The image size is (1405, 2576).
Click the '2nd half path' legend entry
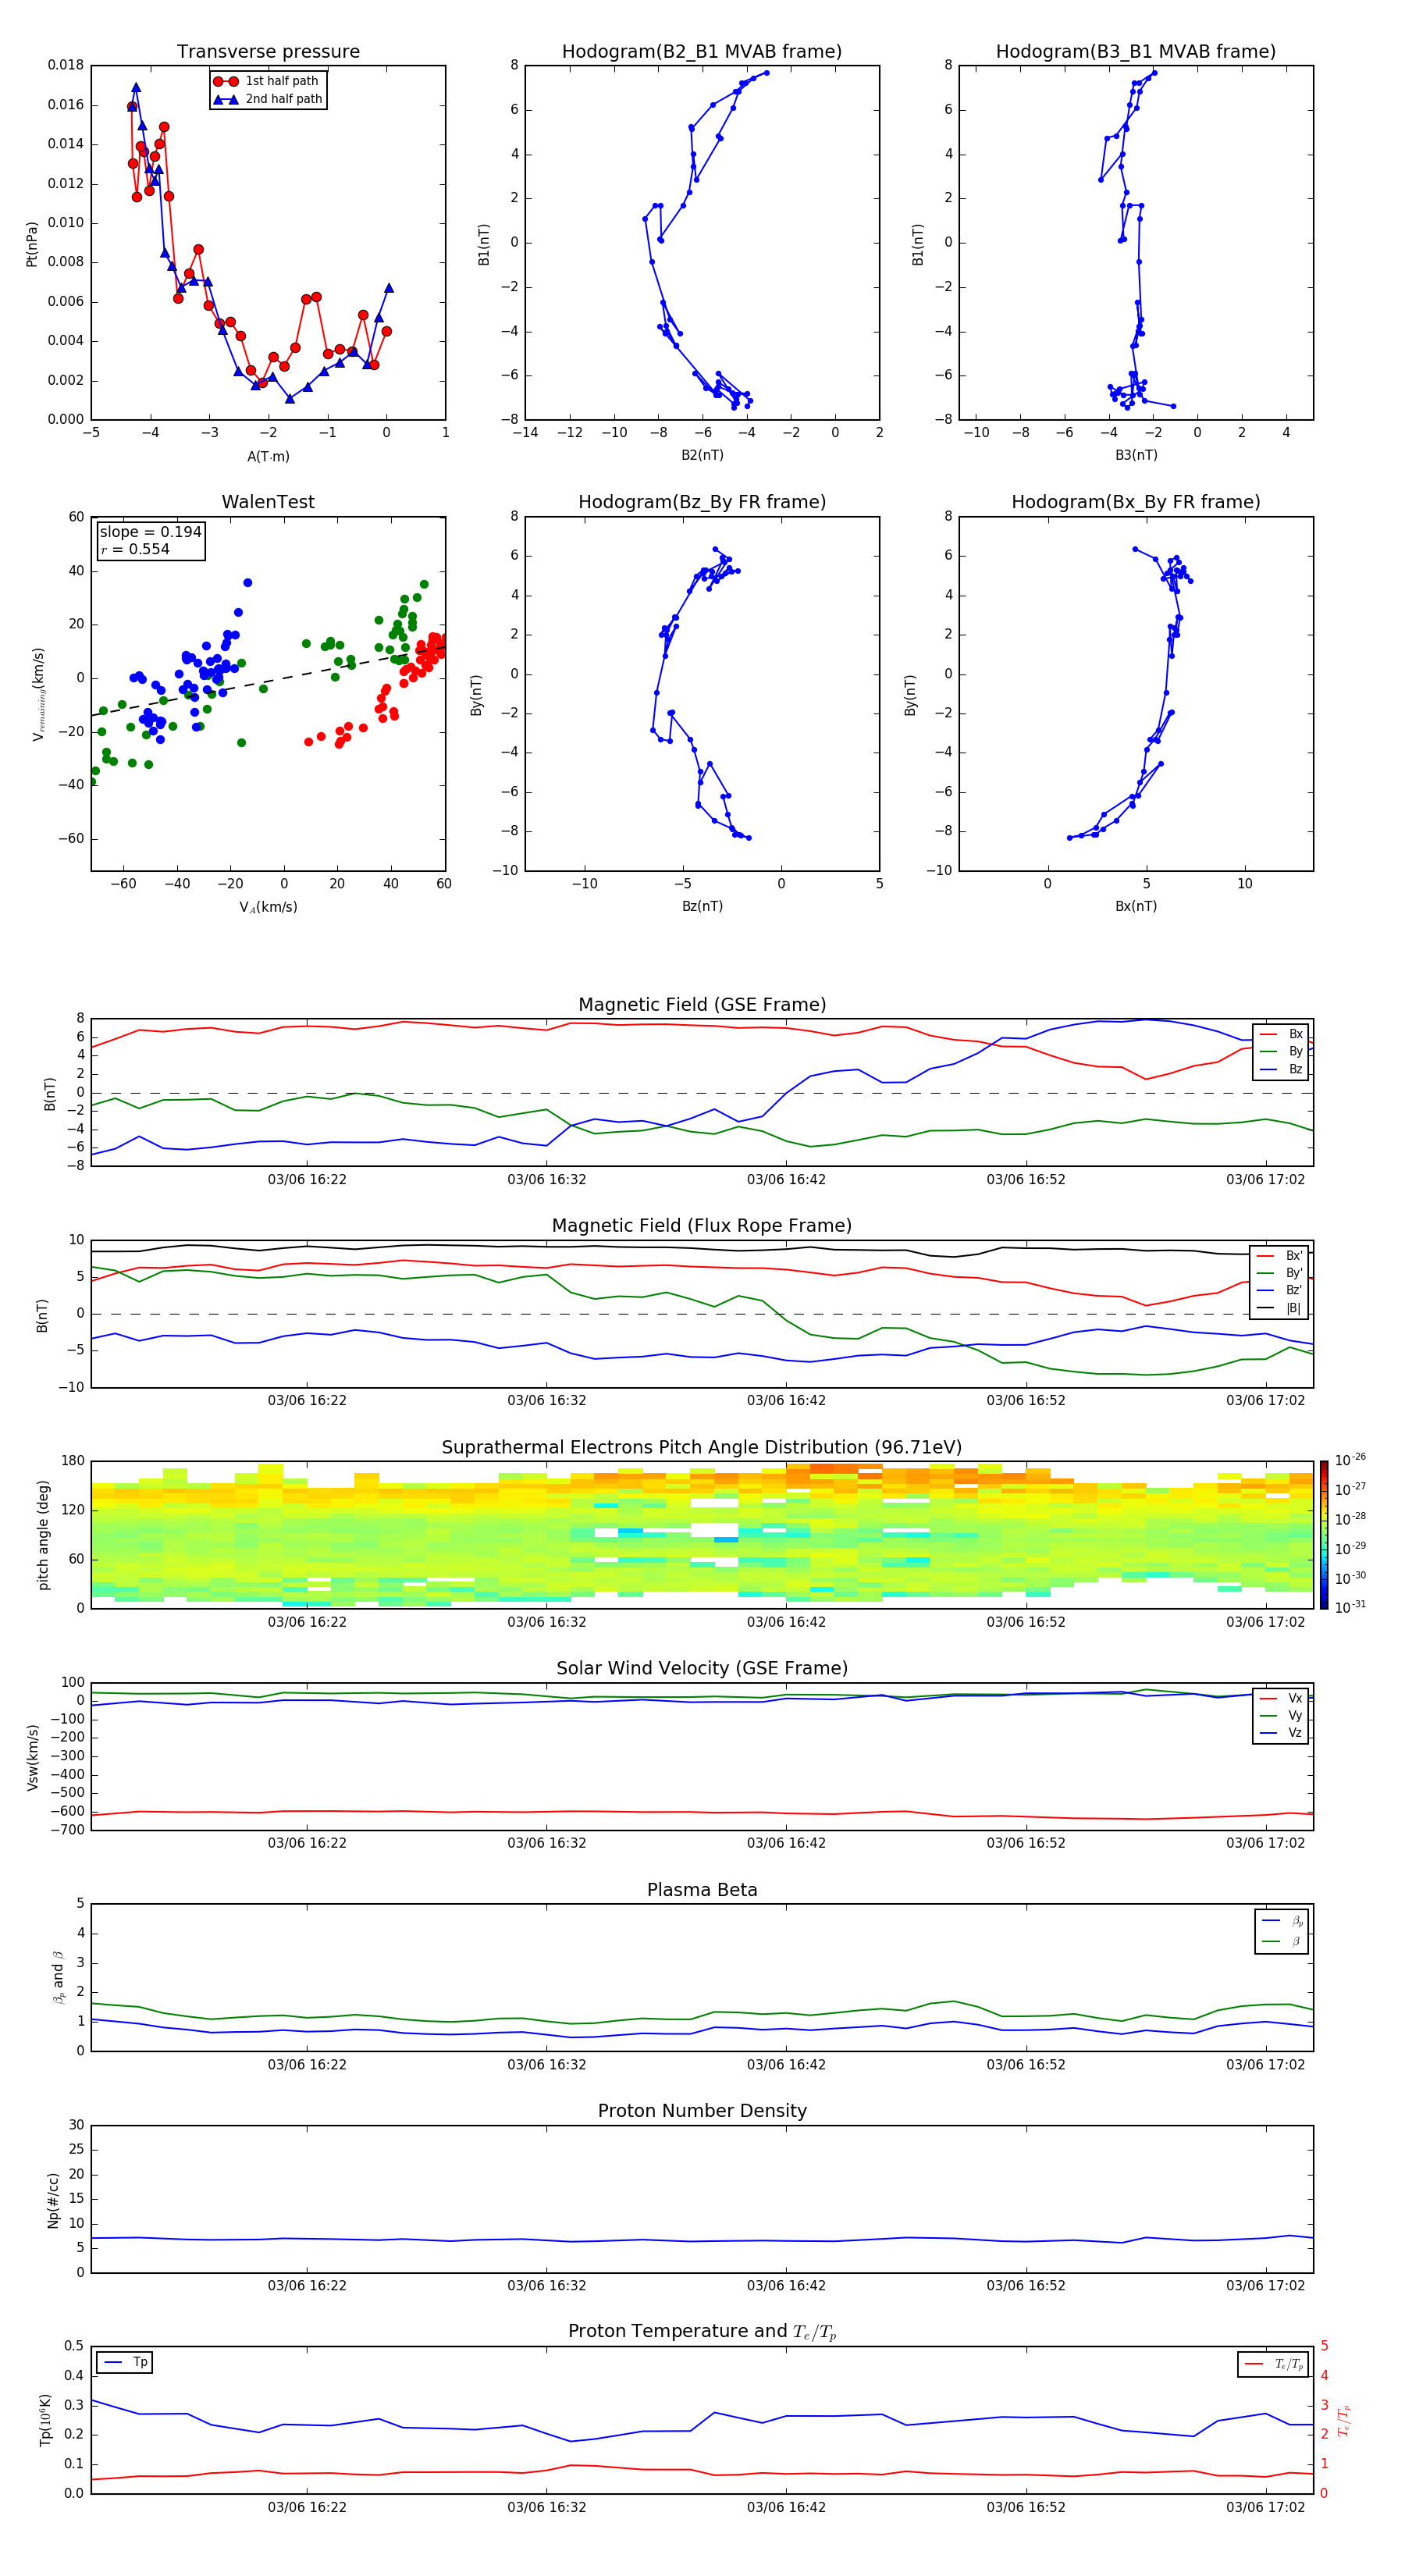[268, 99]
